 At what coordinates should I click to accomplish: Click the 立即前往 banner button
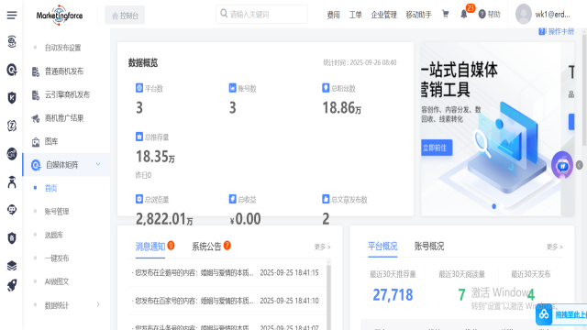pos(437,148)
